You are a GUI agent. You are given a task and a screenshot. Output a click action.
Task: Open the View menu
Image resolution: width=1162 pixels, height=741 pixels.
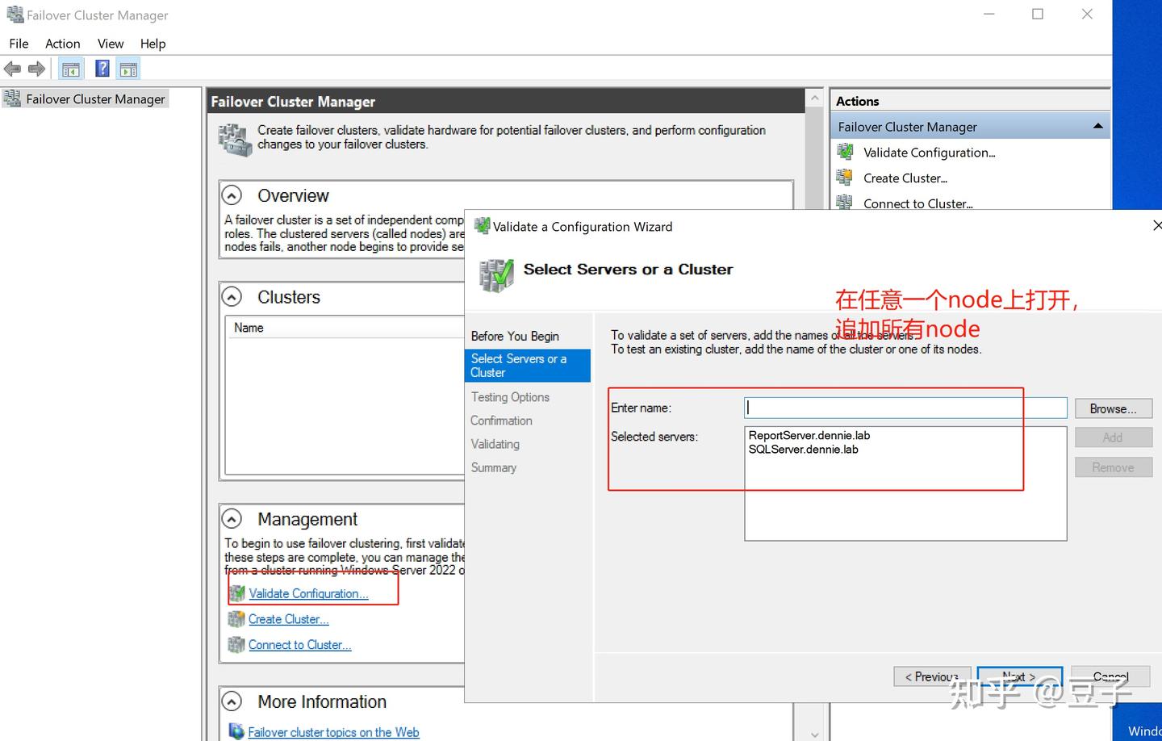click(110, 44)
